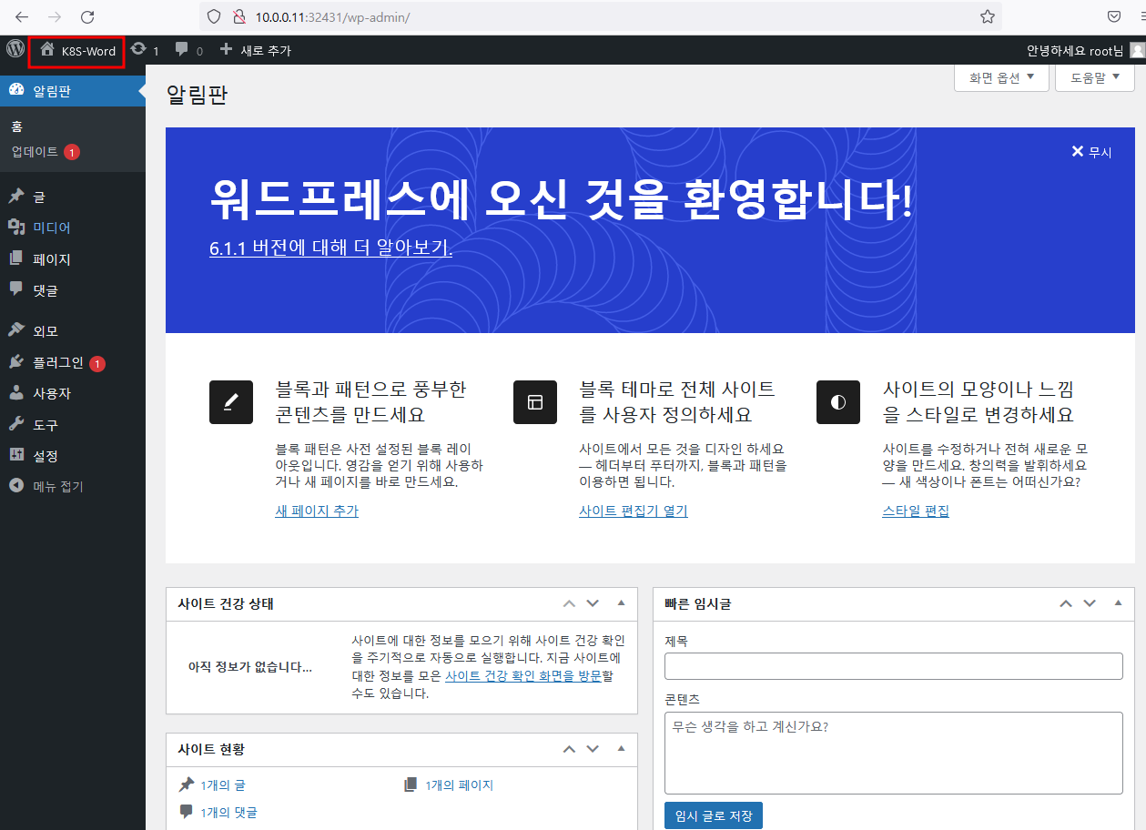Open 알림판 dashboard menu

[73, 90]
